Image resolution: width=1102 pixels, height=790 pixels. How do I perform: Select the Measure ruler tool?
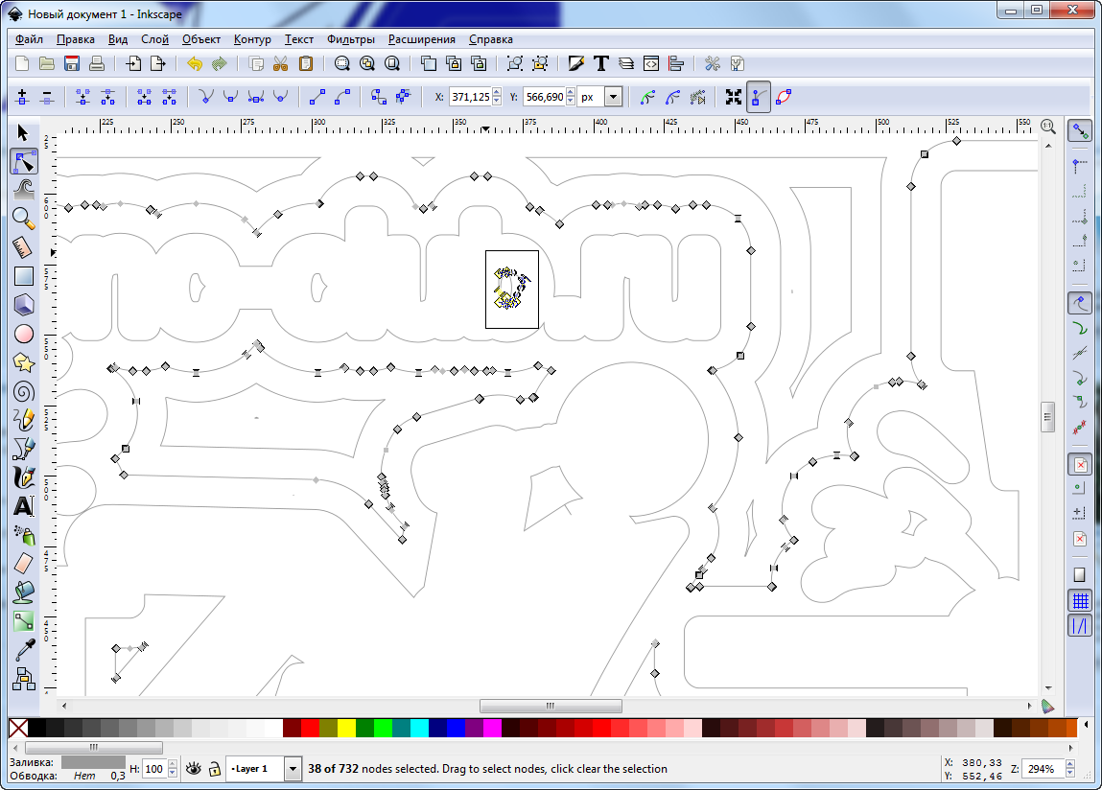23,247
